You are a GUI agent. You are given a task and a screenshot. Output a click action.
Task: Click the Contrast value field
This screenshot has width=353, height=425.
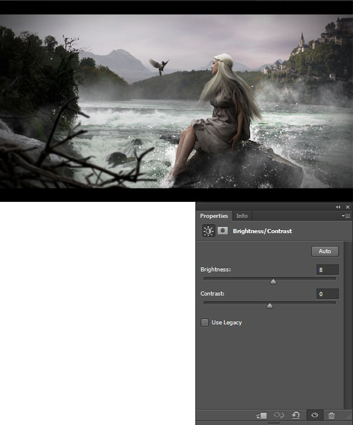(328, 294)
